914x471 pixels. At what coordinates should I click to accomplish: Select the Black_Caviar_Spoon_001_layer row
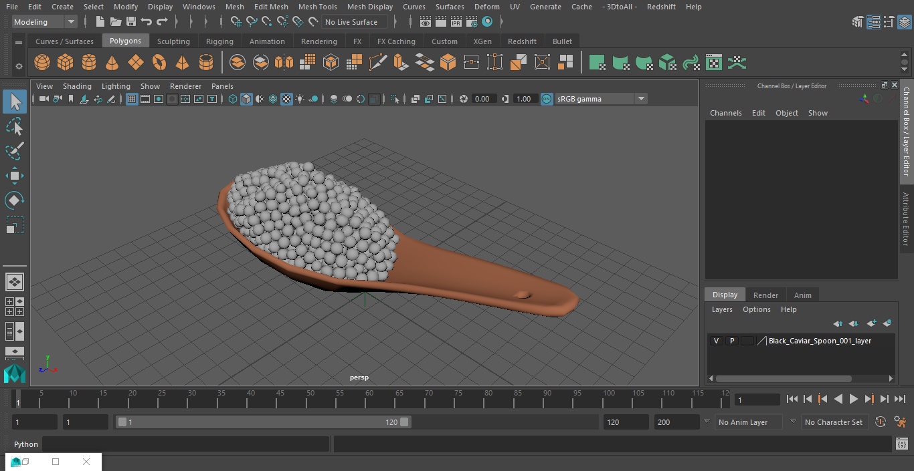[800, 341]
